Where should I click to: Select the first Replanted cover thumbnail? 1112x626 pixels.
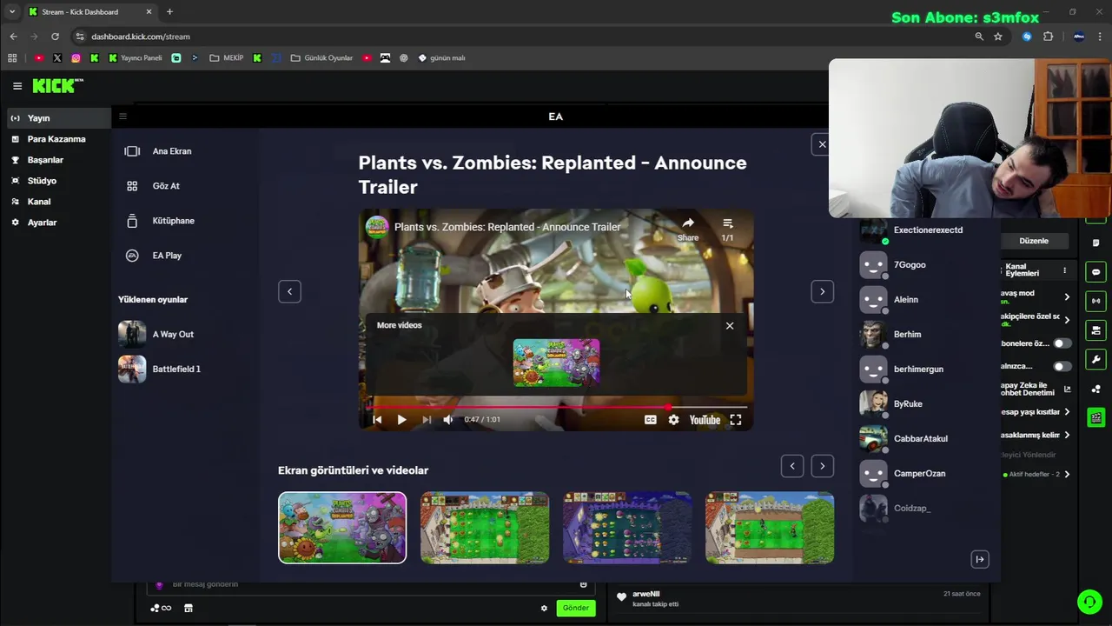342,528
